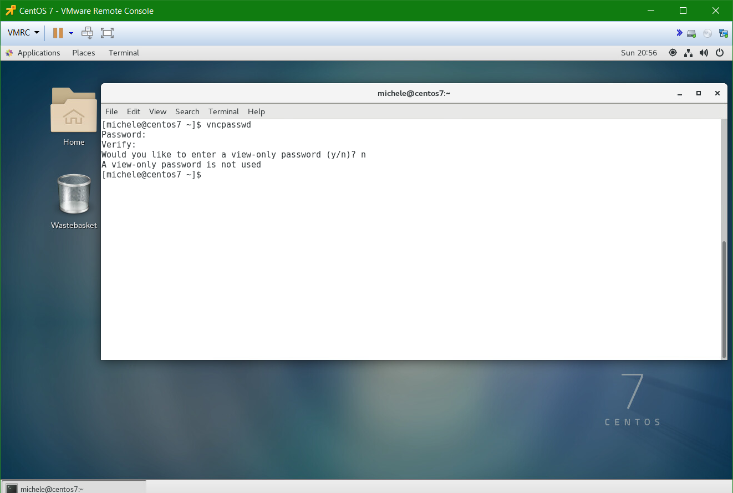The image size is (733, 493).
Task: Minimize the michele@centos7 terminal window
Action: pos(680,94)
